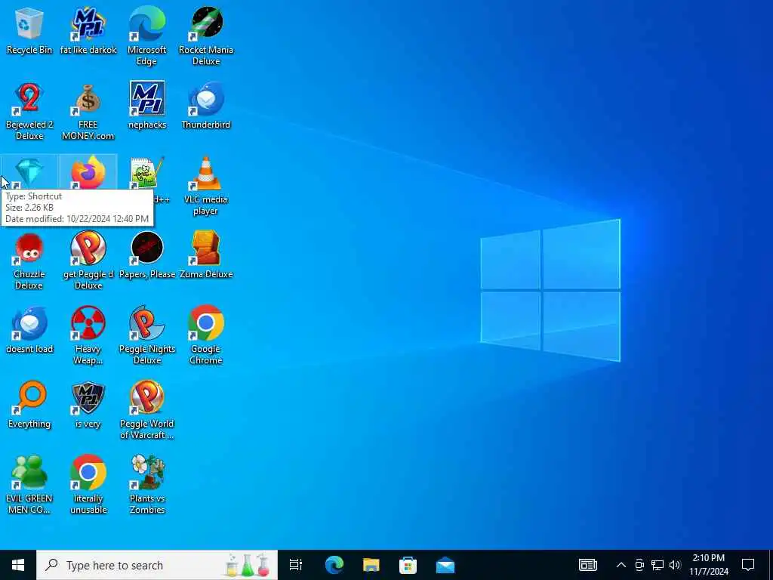The height and width of the screenshot is (580, 773).
Task: Select Heavy Weapon shortcut
Action: tap(88, 335)
